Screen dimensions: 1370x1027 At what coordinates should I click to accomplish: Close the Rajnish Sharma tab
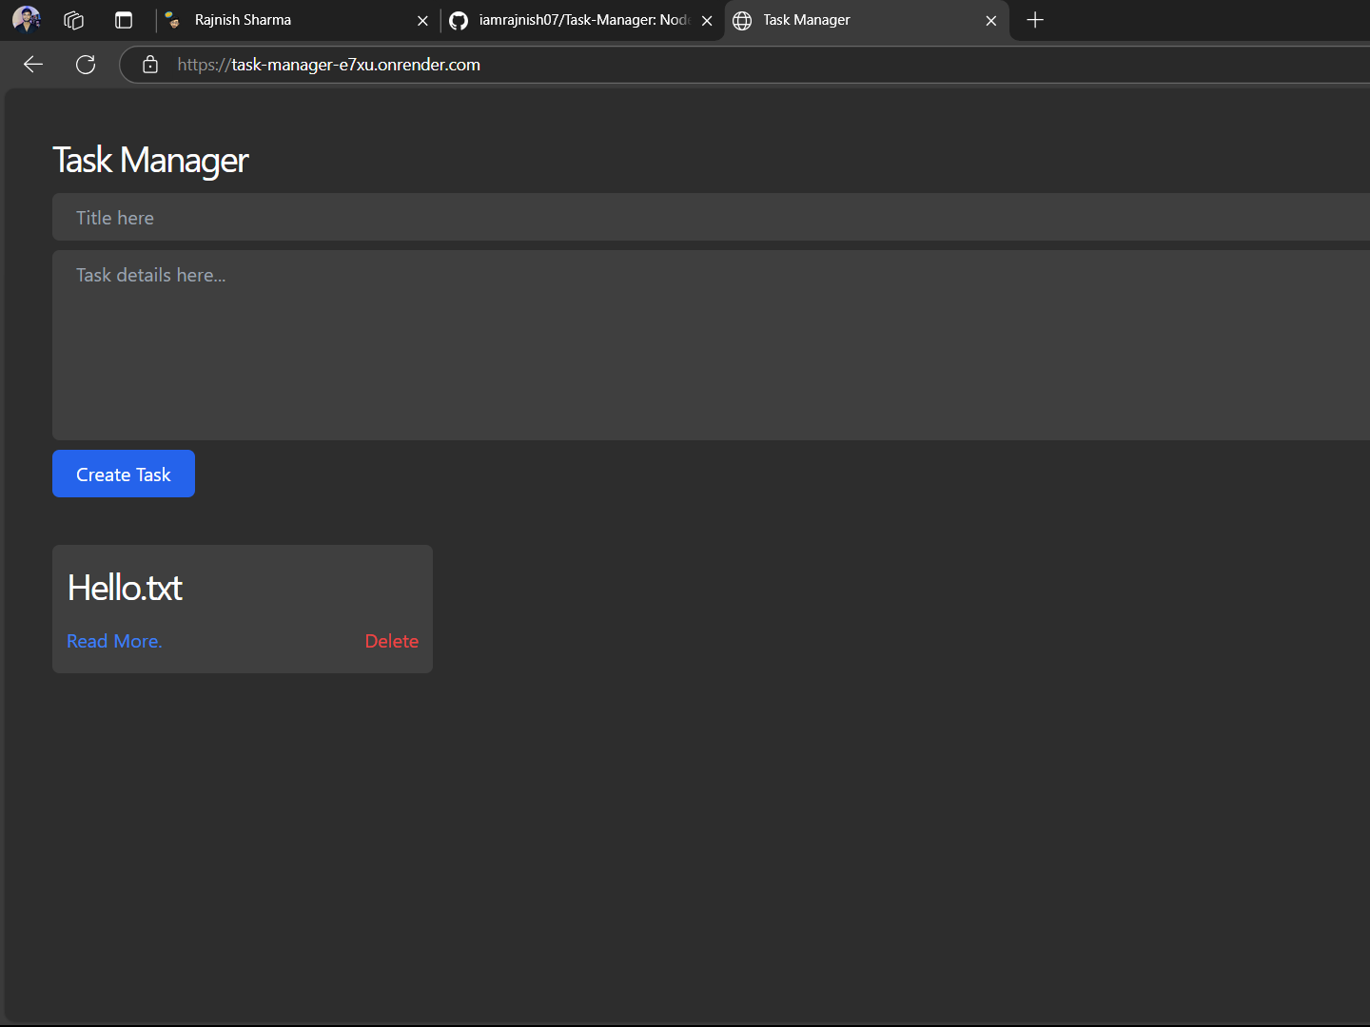click(422, 19)
